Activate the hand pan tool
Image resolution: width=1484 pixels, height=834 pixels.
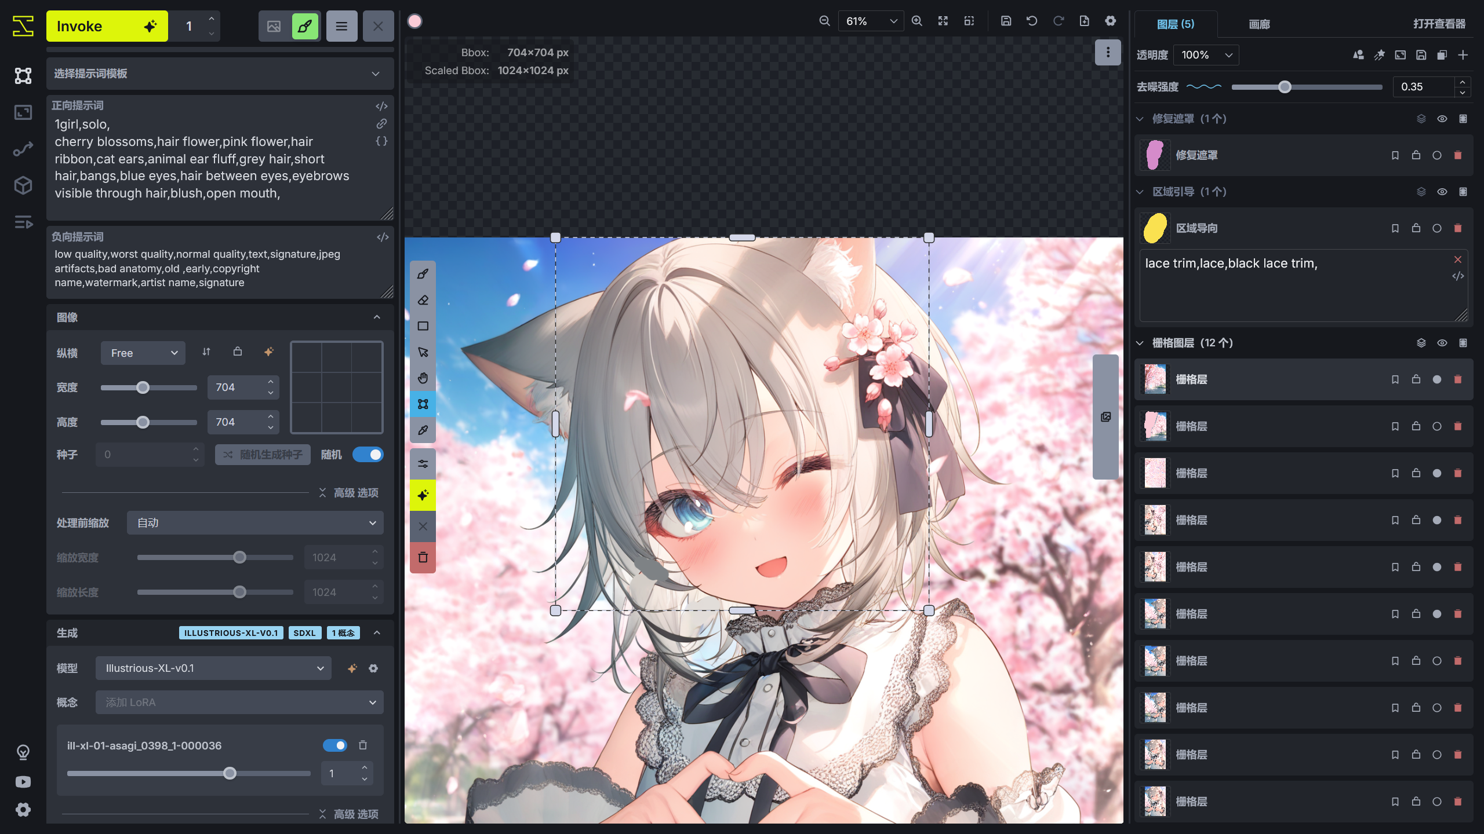[x=423, y=378]
